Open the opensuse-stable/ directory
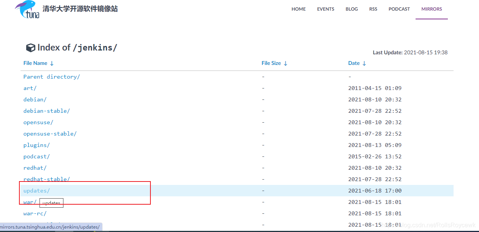 [50, 134]
